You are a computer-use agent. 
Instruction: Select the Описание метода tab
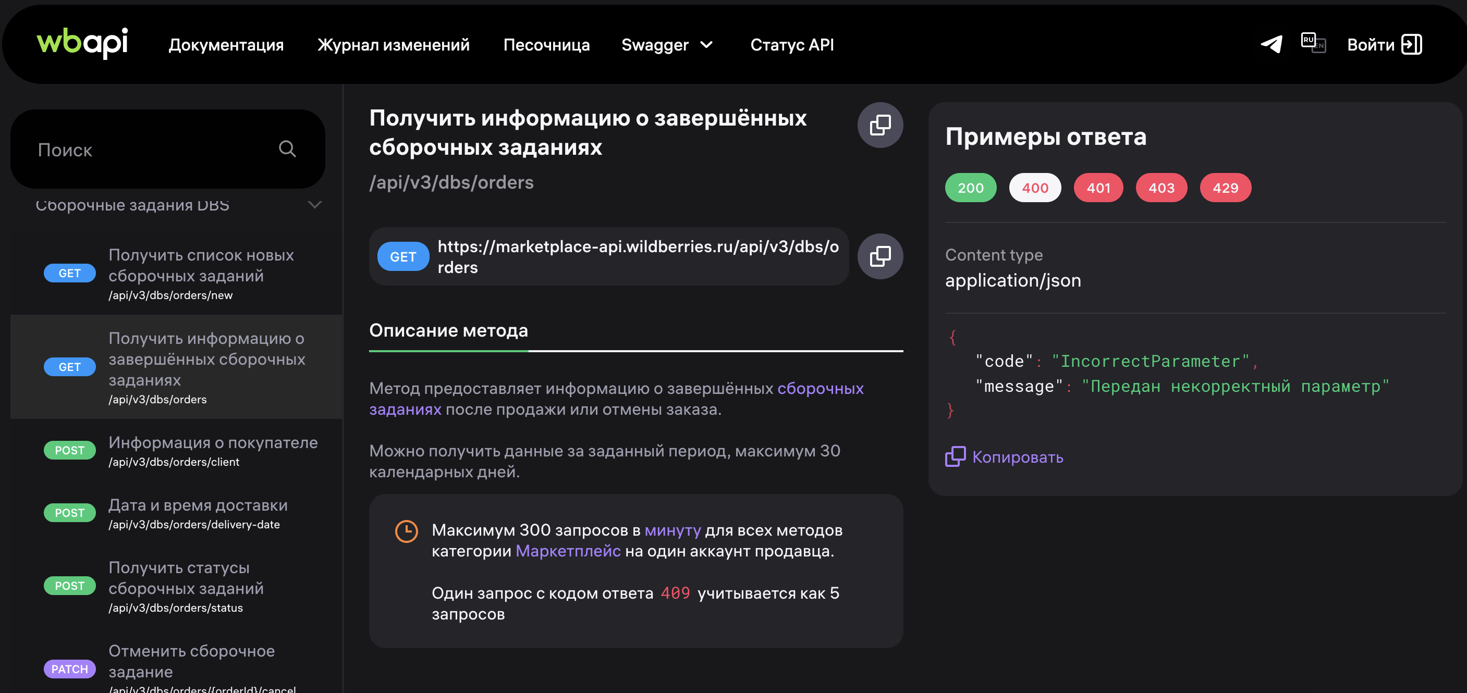pos(448,330)
